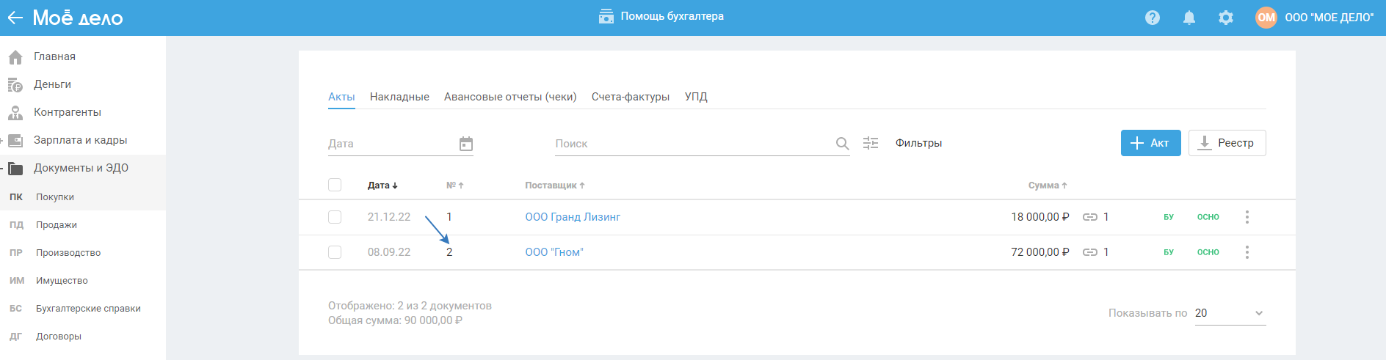The width and height of the screenshot is (1386, 360).
Task: Open actions menu for ООО Гранд Лизинг row
Action: coord(1247,217)
